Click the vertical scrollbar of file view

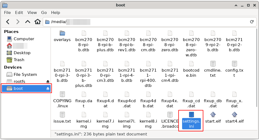(257, 68)
